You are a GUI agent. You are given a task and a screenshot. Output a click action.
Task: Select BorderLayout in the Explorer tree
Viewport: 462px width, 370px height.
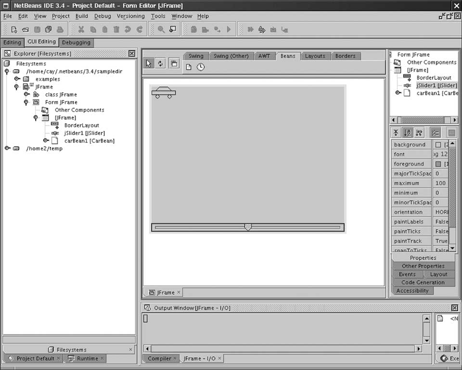(82, 125)
